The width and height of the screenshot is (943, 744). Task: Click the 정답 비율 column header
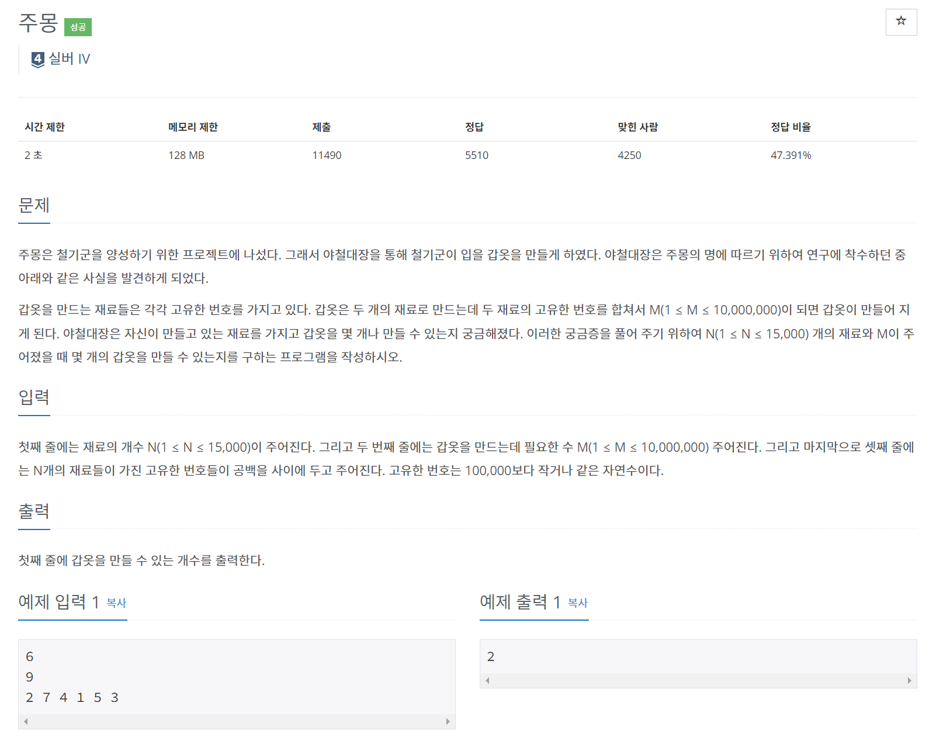(790, 127)
